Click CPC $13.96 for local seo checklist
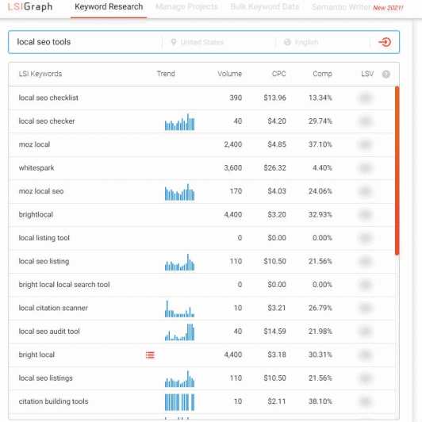This screenshot has width=422, height=422. (x=274, y=98)
